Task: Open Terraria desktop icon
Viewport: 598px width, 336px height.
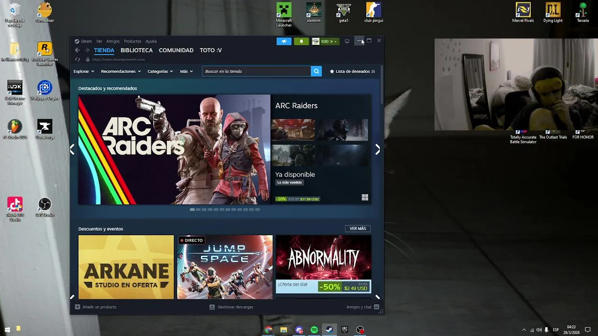Action: (583, 13)
